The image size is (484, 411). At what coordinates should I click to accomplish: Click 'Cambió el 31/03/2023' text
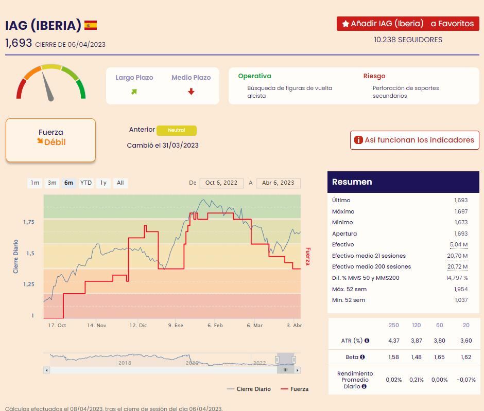[x=163, y=146]
